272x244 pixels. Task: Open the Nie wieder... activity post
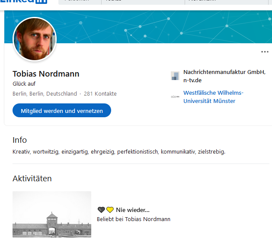coord(132,210)
